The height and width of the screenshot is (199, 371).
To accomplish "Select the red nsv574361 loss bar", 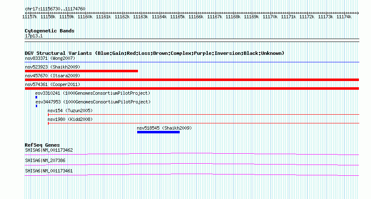I will coord(192,88).
